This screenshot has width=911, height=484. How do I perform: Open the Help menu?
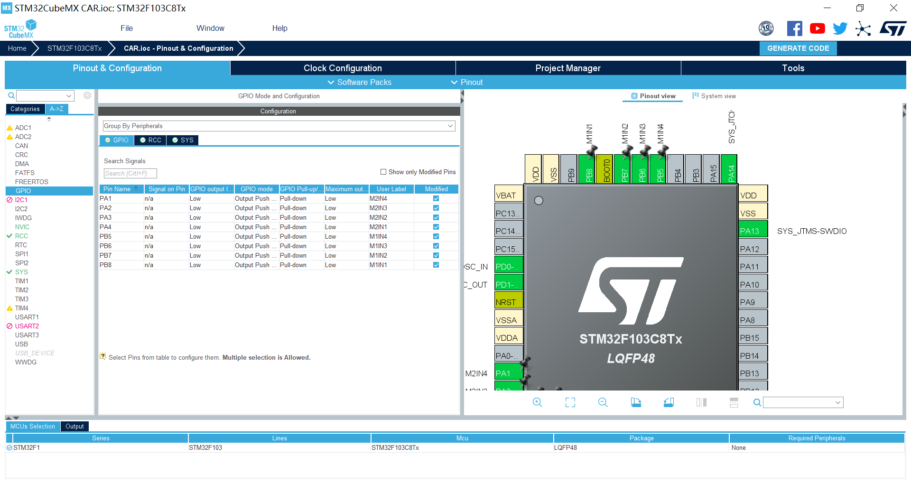(280, 28)
